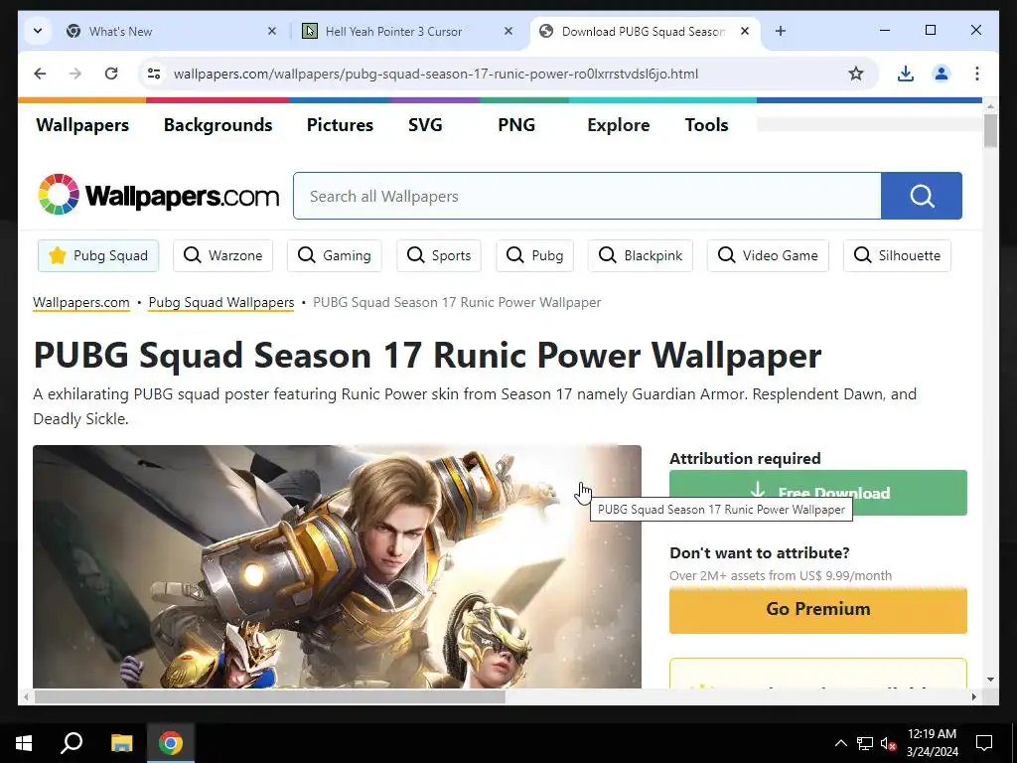
Task: Go back to the previous page
Action: (x=40, y=74)
